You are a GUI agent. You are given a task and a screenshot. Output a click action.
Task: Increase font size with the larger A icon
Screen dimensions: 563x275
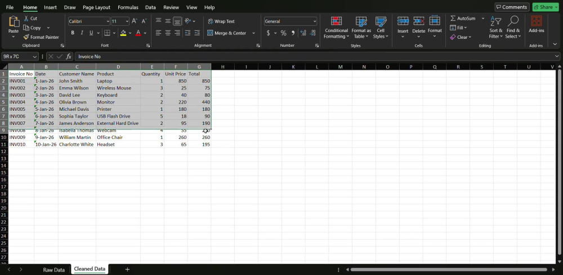pyautogui.click(x=135, y=21)
